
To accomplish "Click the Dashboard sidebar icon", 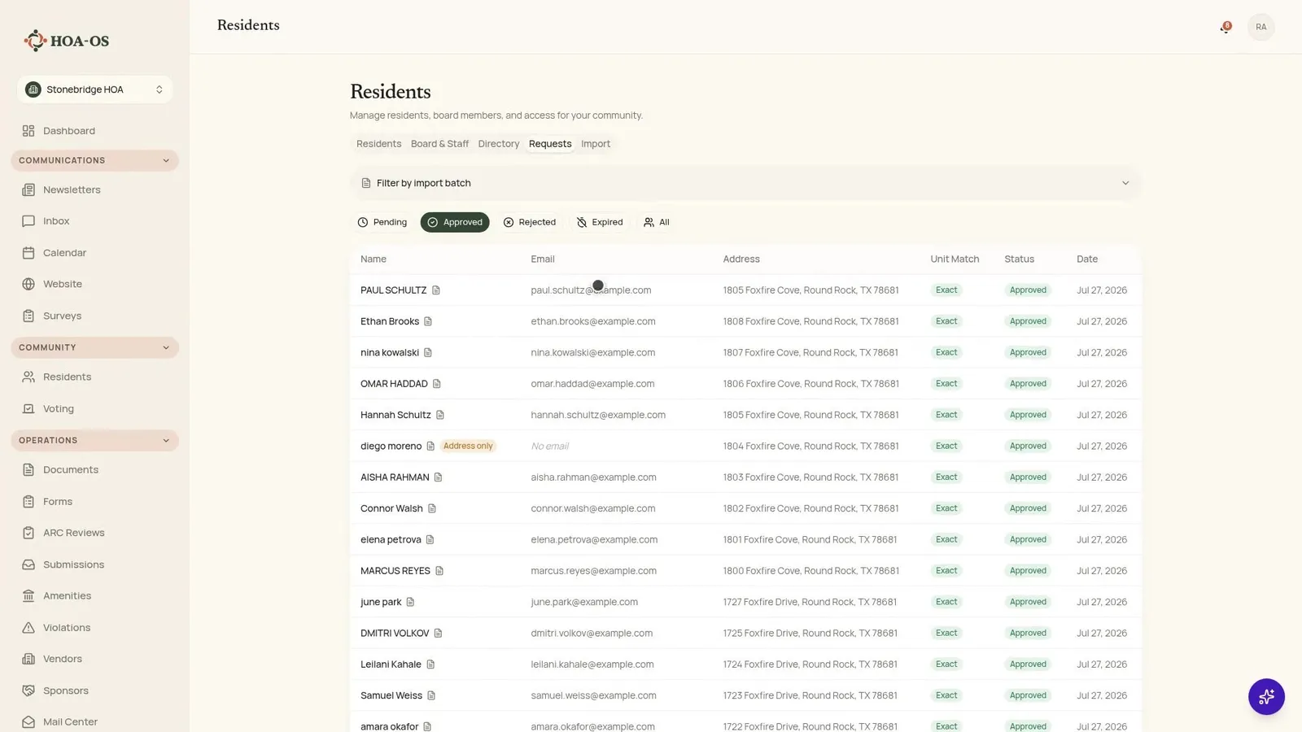I will (28, 131).
